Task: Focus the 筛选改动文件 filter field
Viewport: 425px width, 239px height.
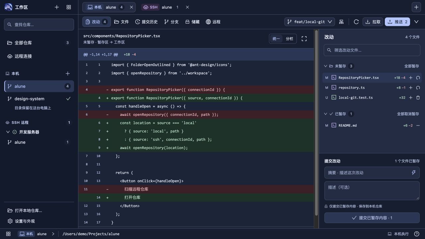Action: click(372, 50)
